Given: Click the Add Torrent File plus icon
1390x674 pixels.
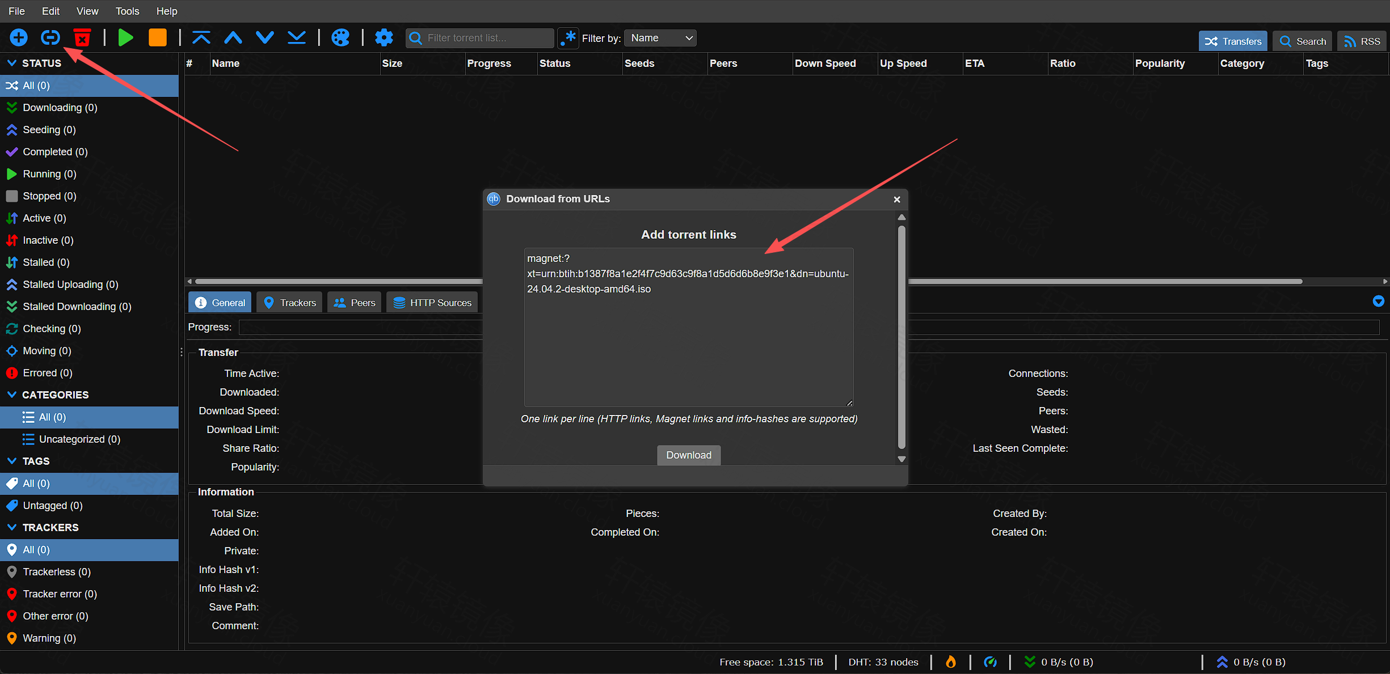Looking at the screenshot, I should (19, 38).
